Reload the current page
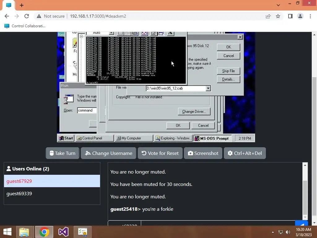 (27, 16)
